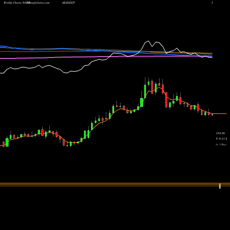The width and height of the screenshot is (230, 230).
Task: Click the 153.36 price value
Action: [220, 133]
